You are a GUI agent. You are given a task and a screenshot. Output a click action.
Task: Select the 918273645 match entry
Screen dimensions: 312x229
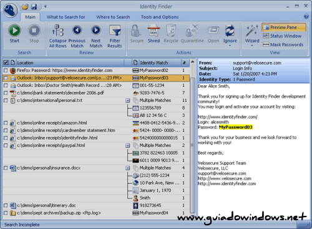150,206
